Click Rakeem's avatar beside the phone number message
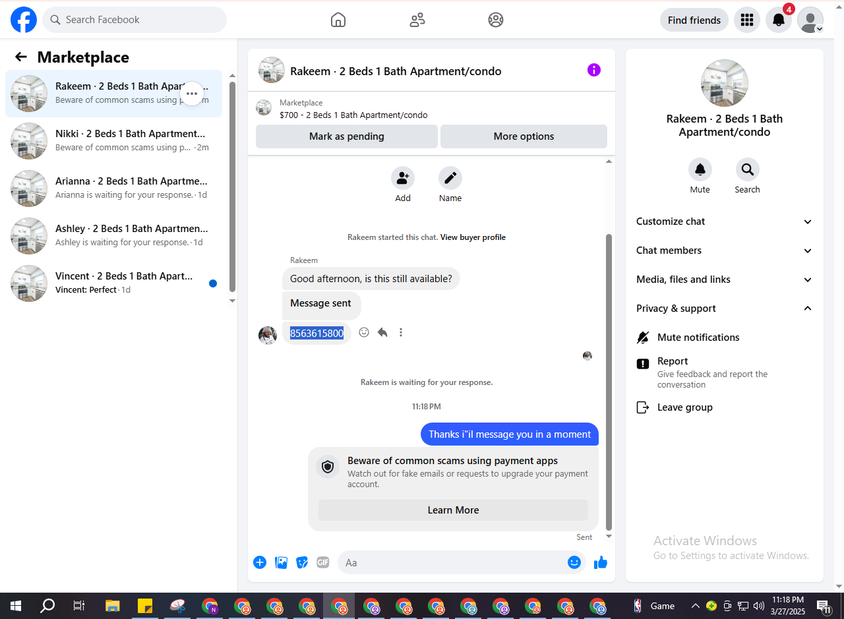This screenshot has height=619, width=844. pos(268,335)
